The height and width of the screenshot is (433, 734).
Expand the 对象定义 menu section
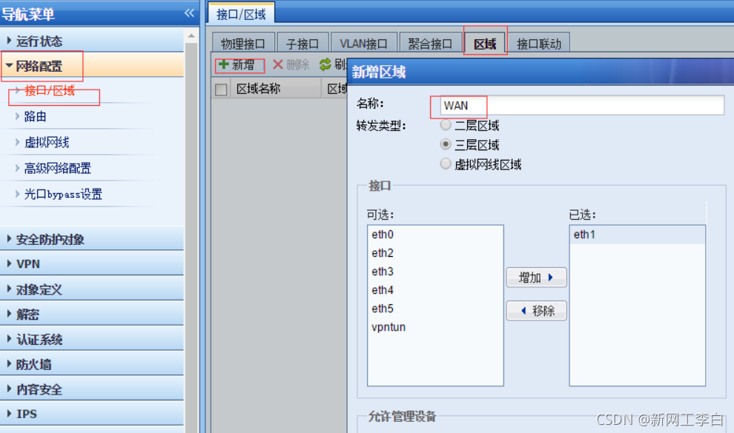pyautogui.click(x=92, y=289)
